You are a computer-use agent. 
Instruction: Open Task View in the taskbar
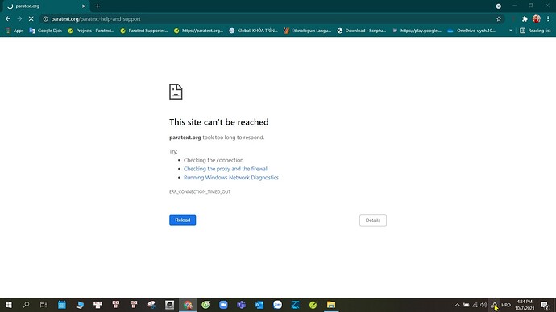click(44, 305)
